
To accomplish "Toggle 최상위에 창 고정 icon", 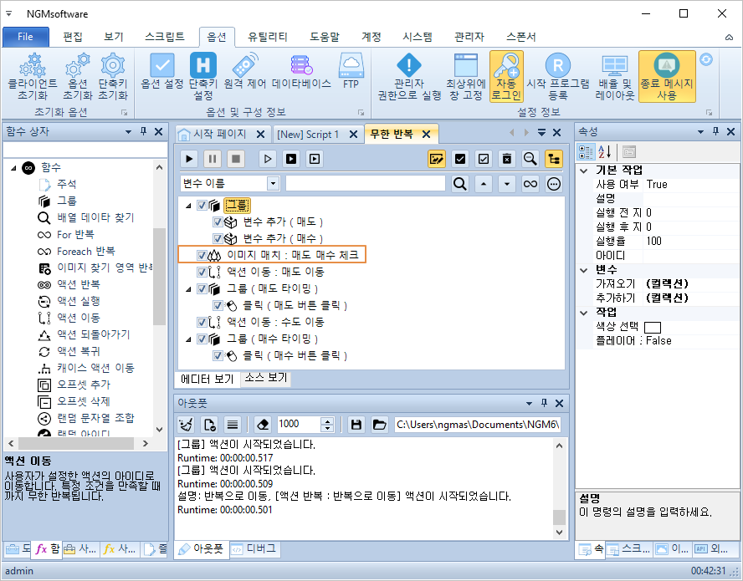I will click(x=466, y=77).
